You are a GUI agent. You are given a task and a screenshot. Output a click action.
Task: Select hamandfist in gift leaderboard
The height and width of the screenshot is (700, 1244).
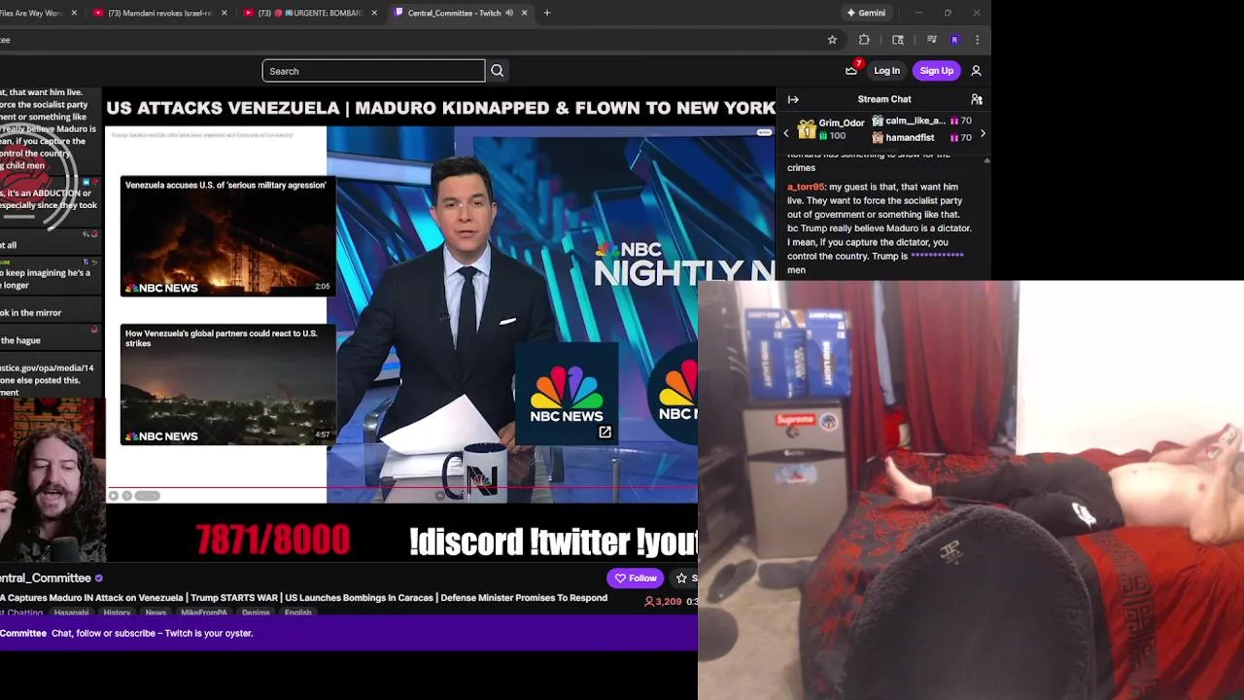click(x=920, y=137)
